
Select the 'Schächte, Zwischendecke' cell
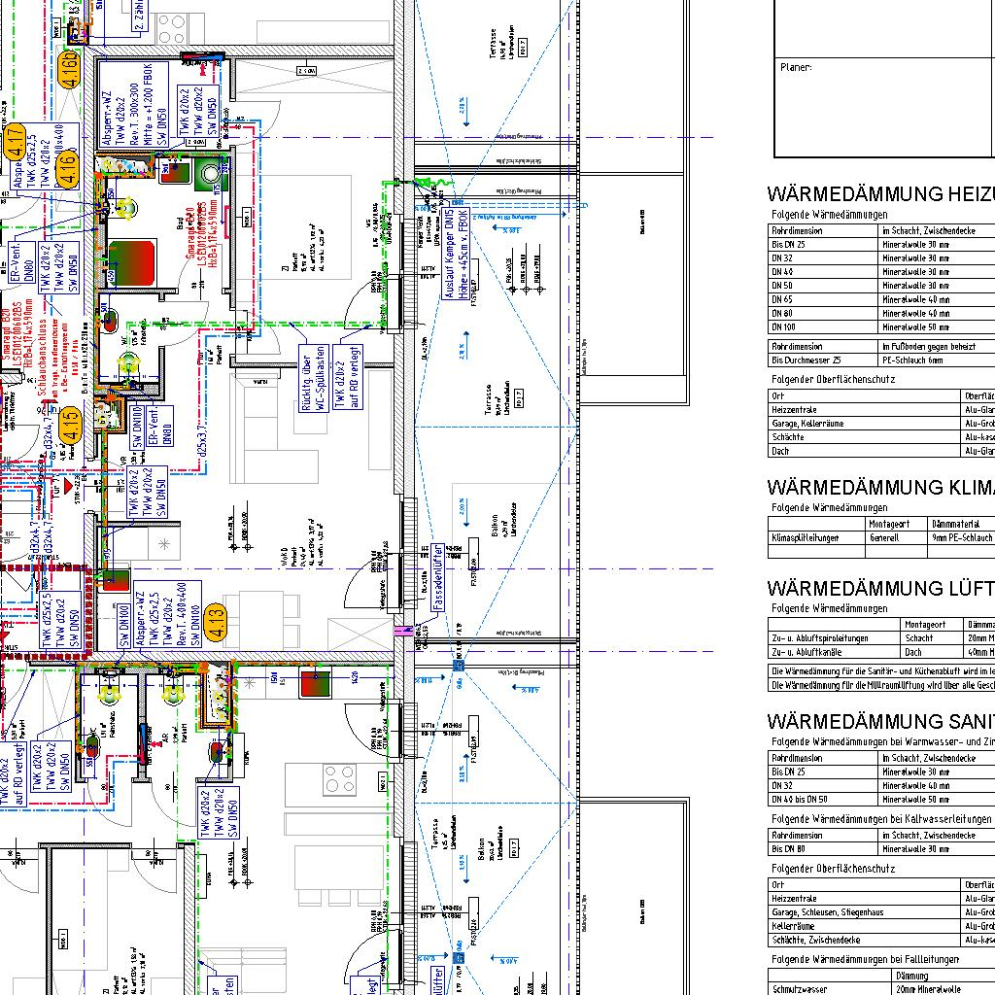click(x=865, y=941)
